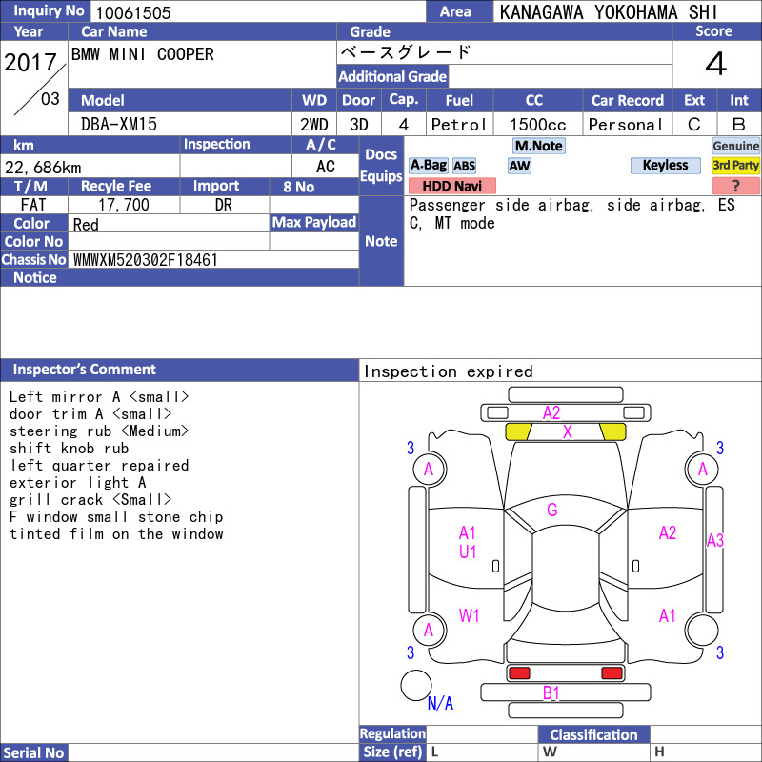Click the exterior grade C

(694, 125)
